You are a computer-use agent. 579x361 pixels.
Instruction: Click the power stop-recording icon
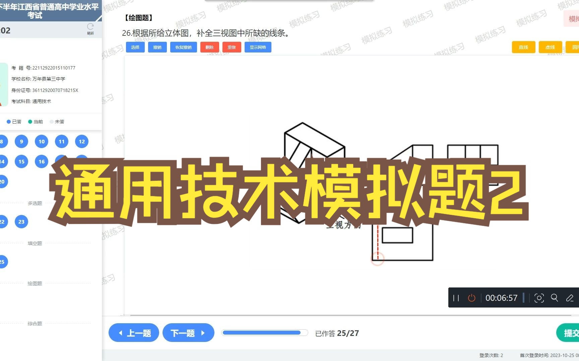point(471,298)
